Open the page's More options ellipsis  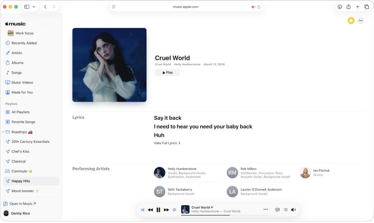coord(360,21)
